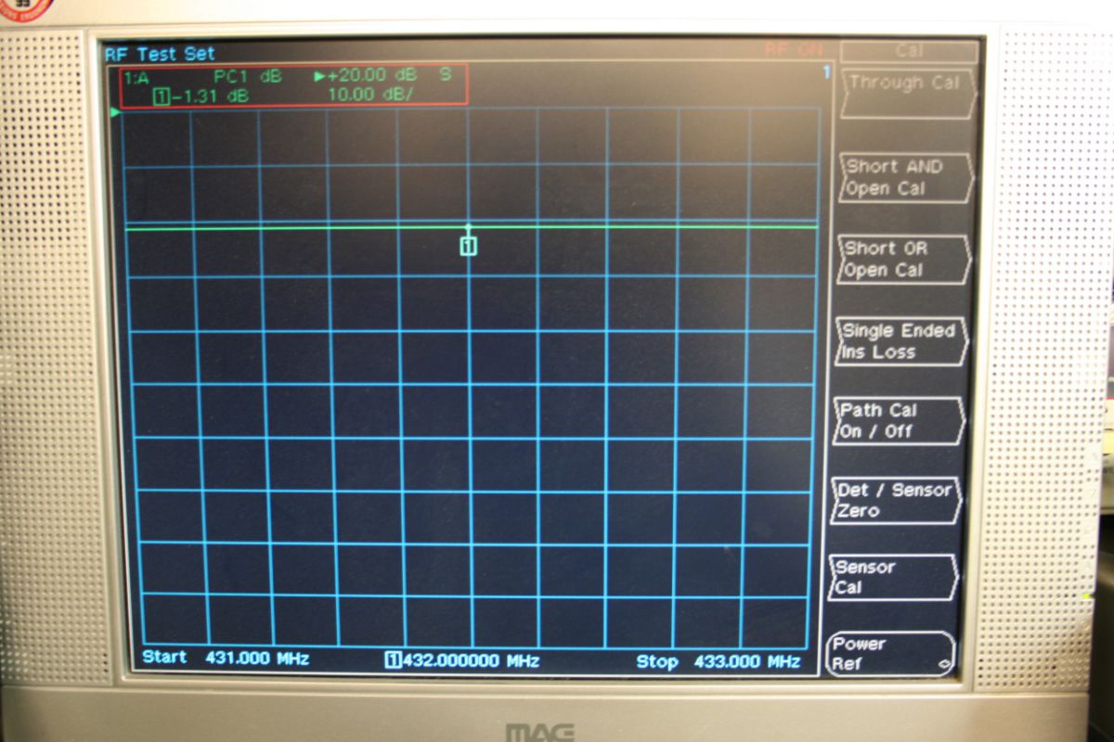The image size is (1114, 742).
Task: Select the Through Cal softkey
Action: (909, 94)
